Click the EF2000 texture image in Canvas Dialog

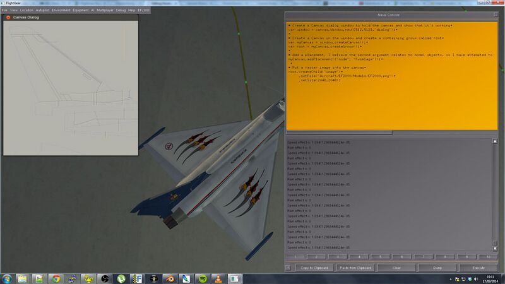click(71, 88)
